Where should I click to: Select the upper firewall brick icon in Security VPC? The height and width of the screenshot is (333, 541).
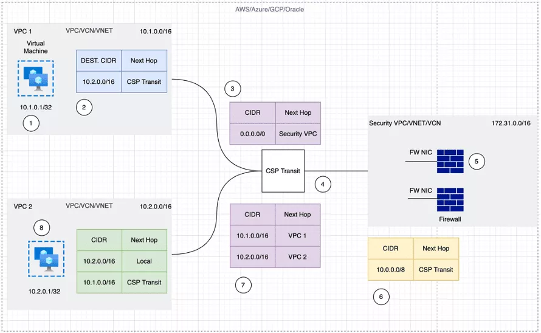pos(450,161)
